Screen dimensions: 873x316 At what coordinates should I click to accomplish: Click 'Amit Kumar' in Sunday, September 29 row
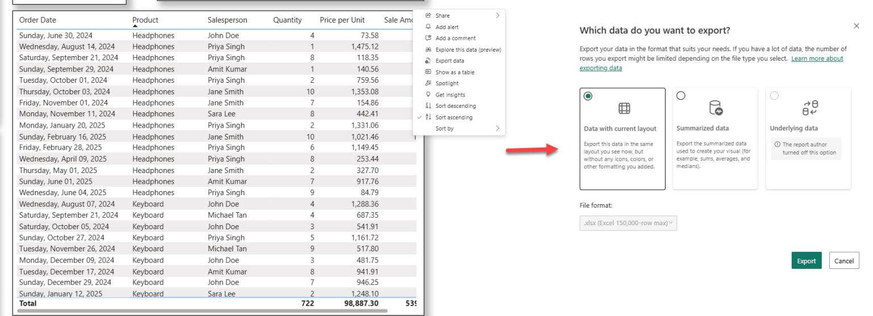tap(227, 69)
